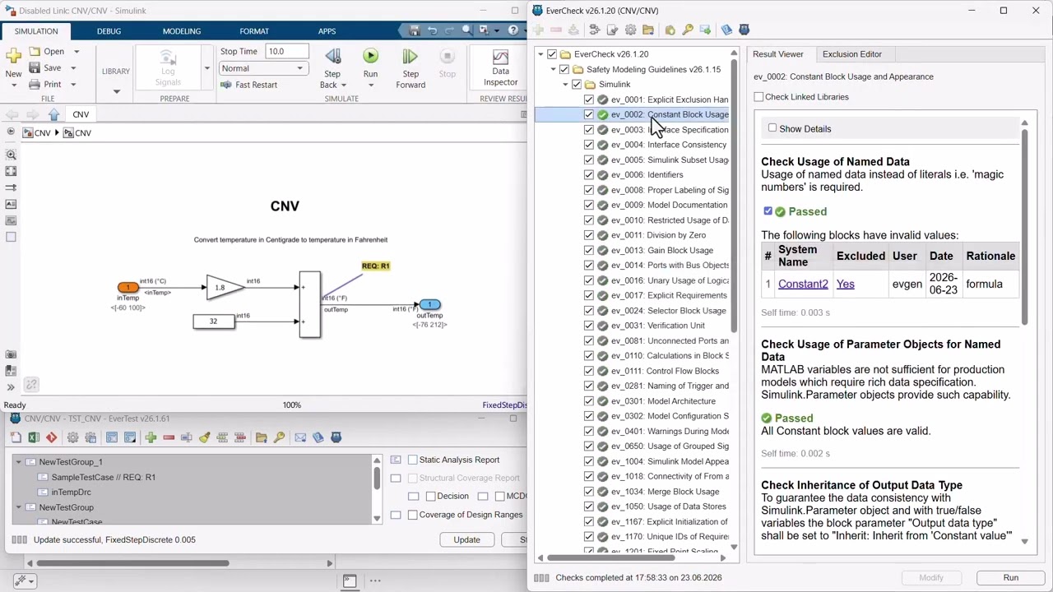Screen dimensions: 1053x592
Task: Click the Step Forward icon
Action: 410,56
